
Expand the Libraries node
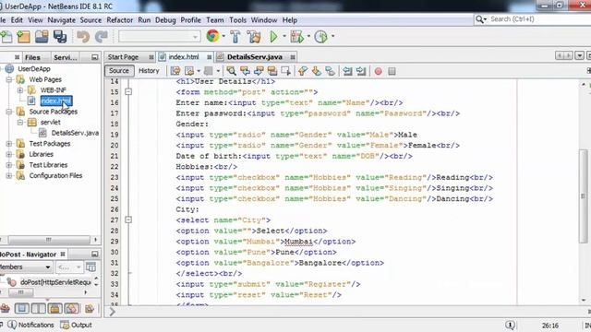(x=9, y=154)
